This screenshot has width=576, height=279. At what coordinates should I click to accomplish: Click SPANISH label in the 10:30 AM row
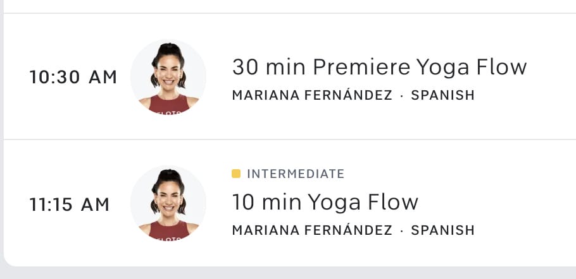442,96
